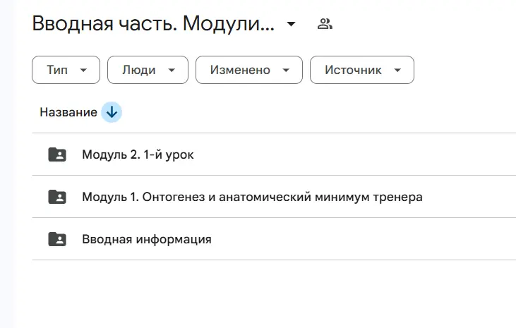Click the Тип filter chip label
The height and width of the screenshot is (328, 516).
57,70
